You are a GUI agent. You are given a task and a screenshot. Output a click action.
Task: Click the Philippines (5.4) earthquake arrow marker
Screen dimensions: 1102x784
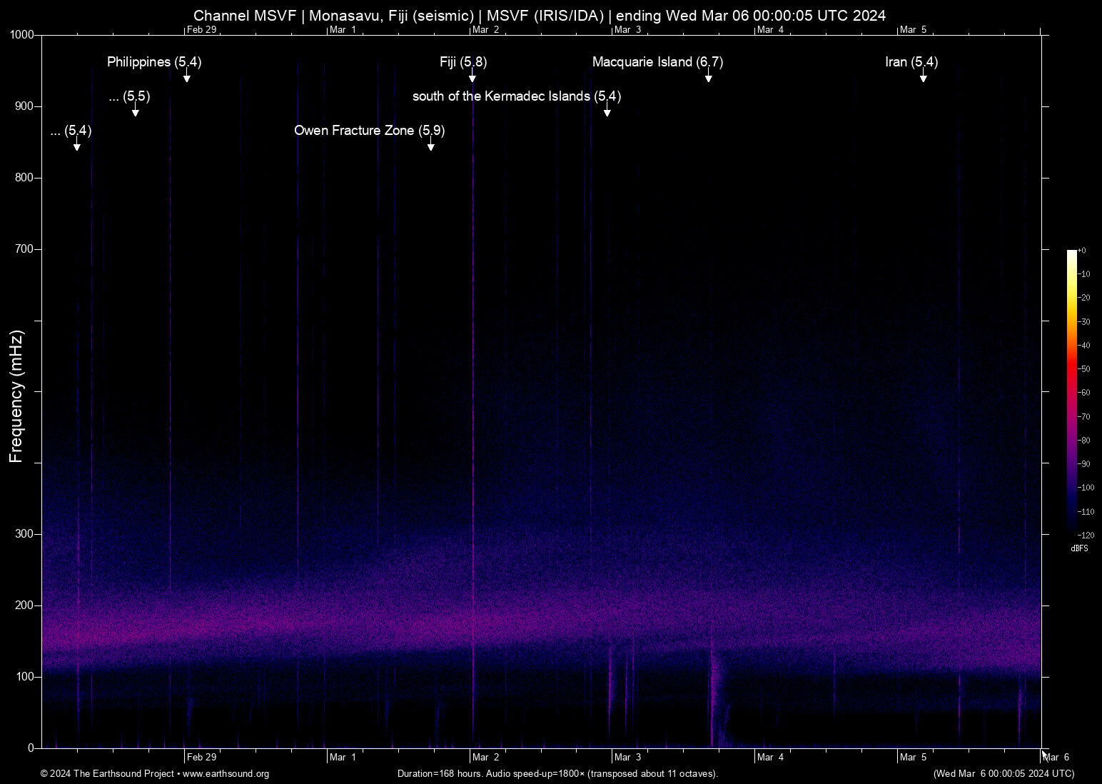coord(187,79)
